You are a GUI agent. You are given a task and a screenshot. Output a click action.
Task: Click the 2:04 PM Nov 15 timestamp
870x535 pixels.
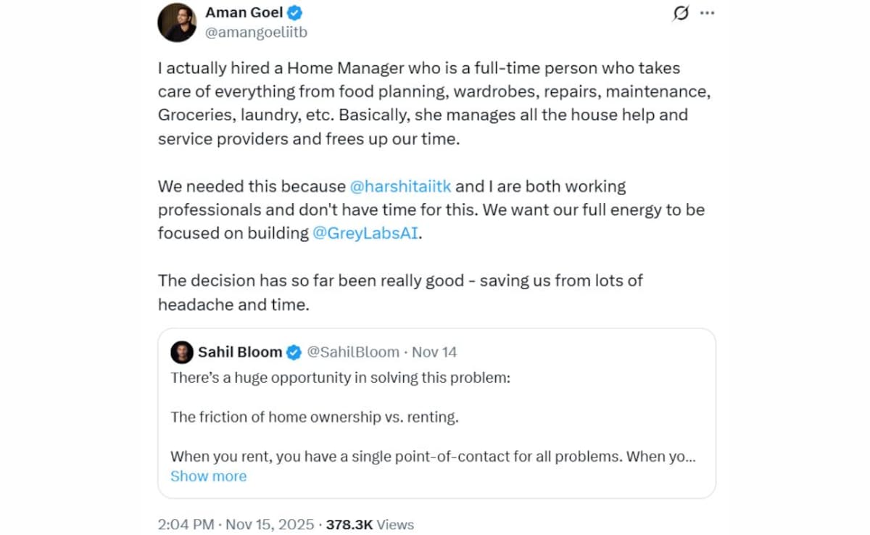(x=236, y=524)
